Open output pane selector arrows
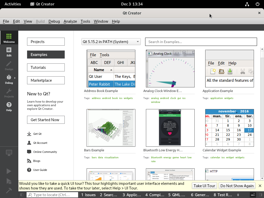264x198 pixels. [x=238, y=195]
